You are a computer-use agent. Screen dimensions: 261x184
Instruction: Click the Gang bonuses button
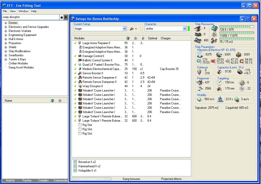[131, 179]
